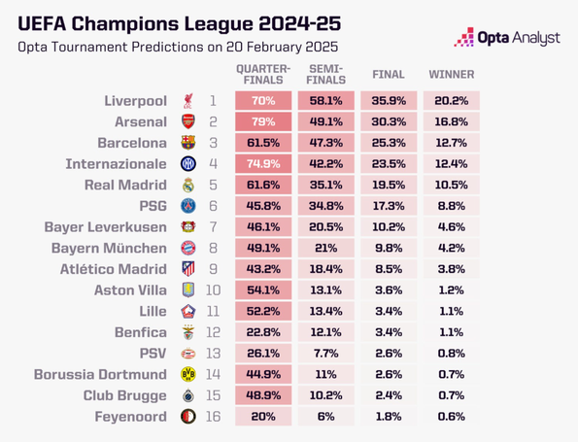Click the Final column header
Image resolution: width=578 pixels, height=442 pixels.
(x=389, y=75)
